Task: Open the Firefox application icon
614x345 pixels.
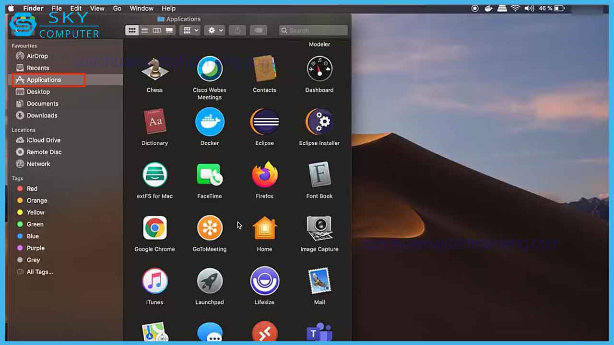Action: pyautogui.click(x=264, y=175)
